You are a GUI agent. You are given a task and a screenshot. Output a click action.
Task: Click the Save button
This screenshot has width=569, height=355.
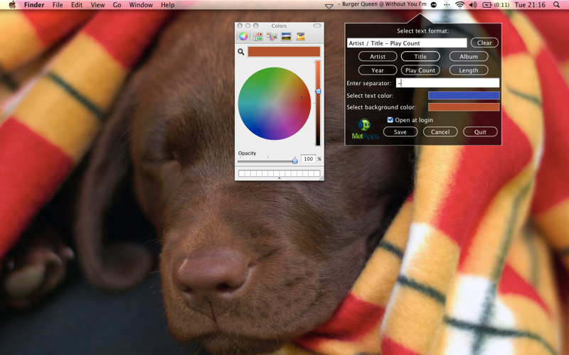coord(400,132)
